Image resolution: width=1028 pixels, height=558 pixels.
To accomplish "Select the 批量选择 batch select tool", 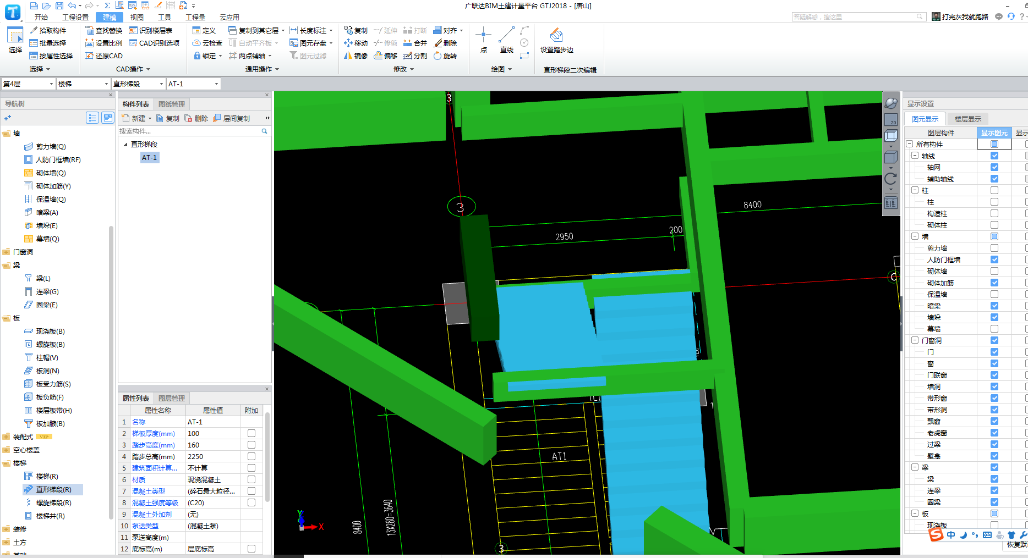I will (48, 43).
